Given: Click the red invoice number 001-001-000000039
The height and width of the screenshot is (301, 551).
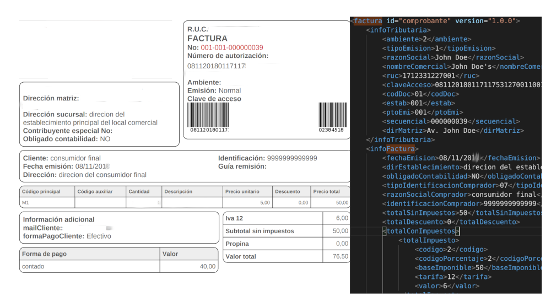Looking at the screenshot, I should click(231, 47).
